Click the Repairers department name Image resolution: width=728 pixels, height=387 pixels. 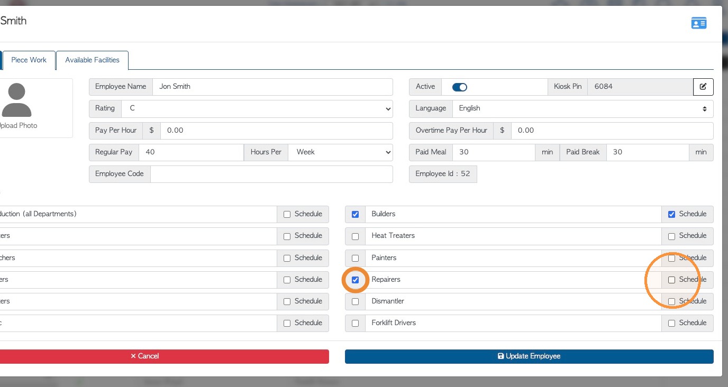(386, 280)
